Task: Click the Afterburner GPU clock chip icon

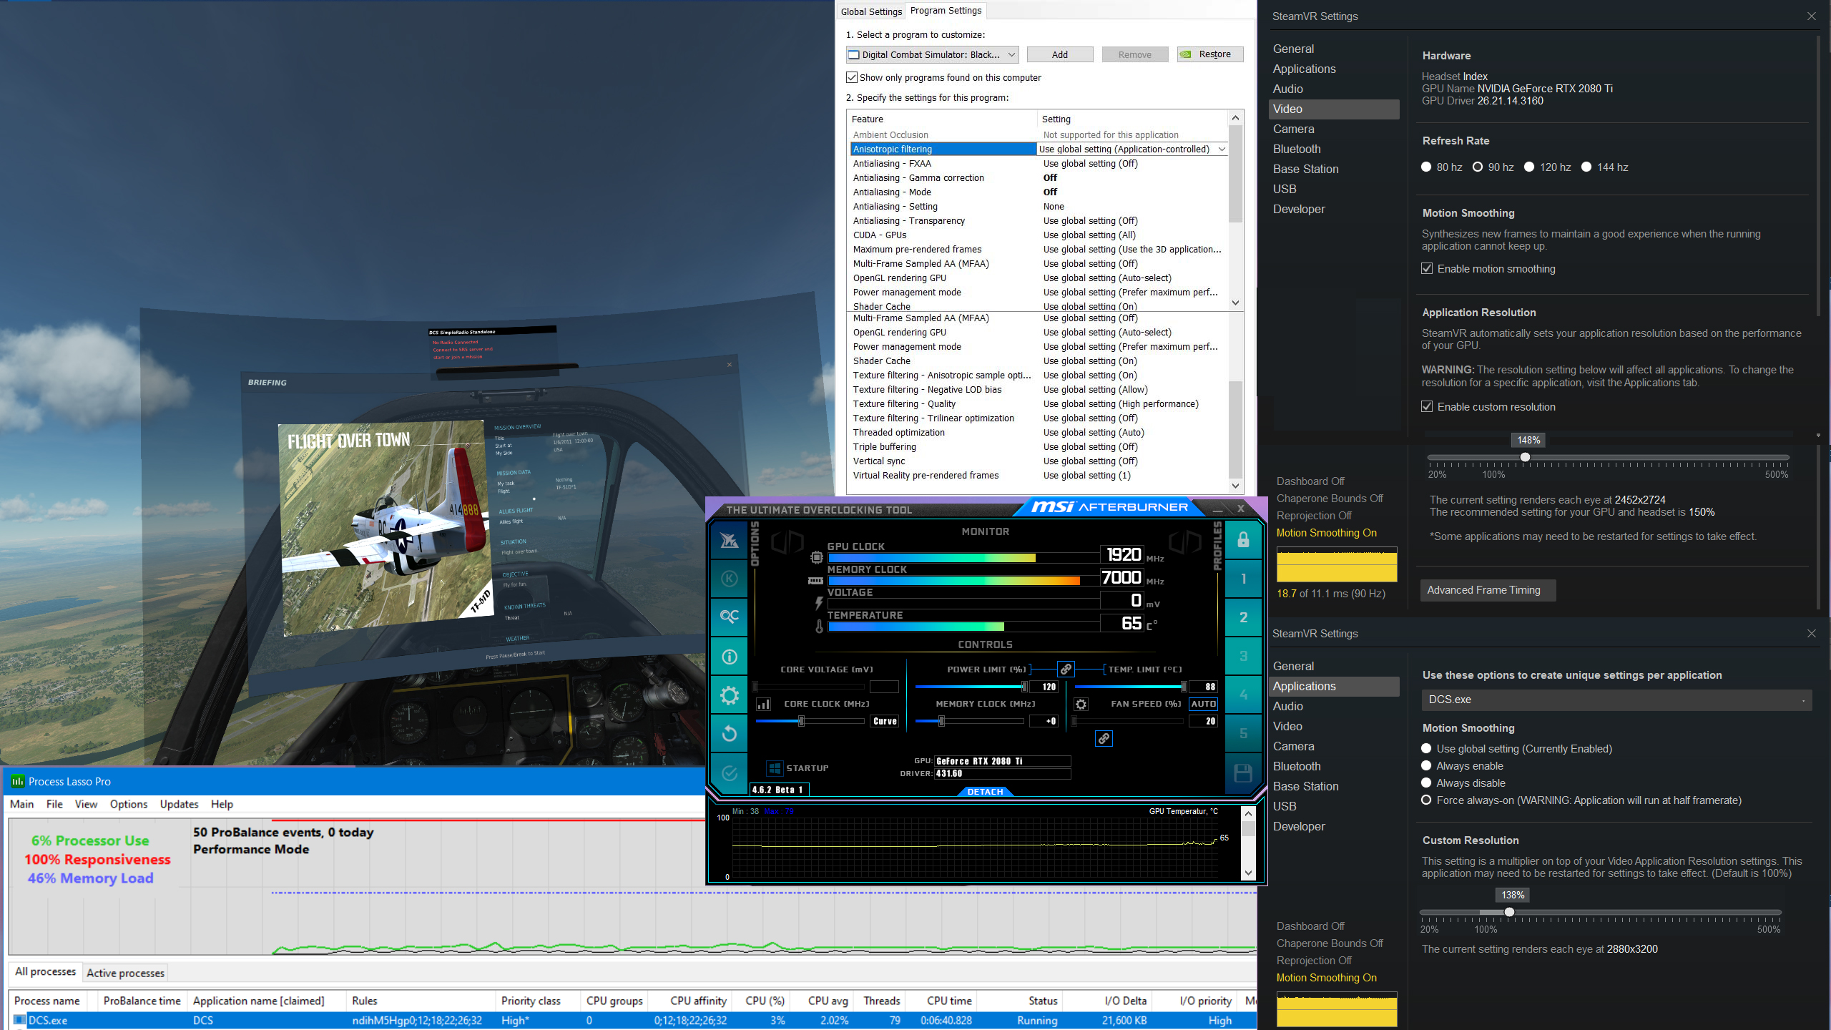Action: coord(816,557)
